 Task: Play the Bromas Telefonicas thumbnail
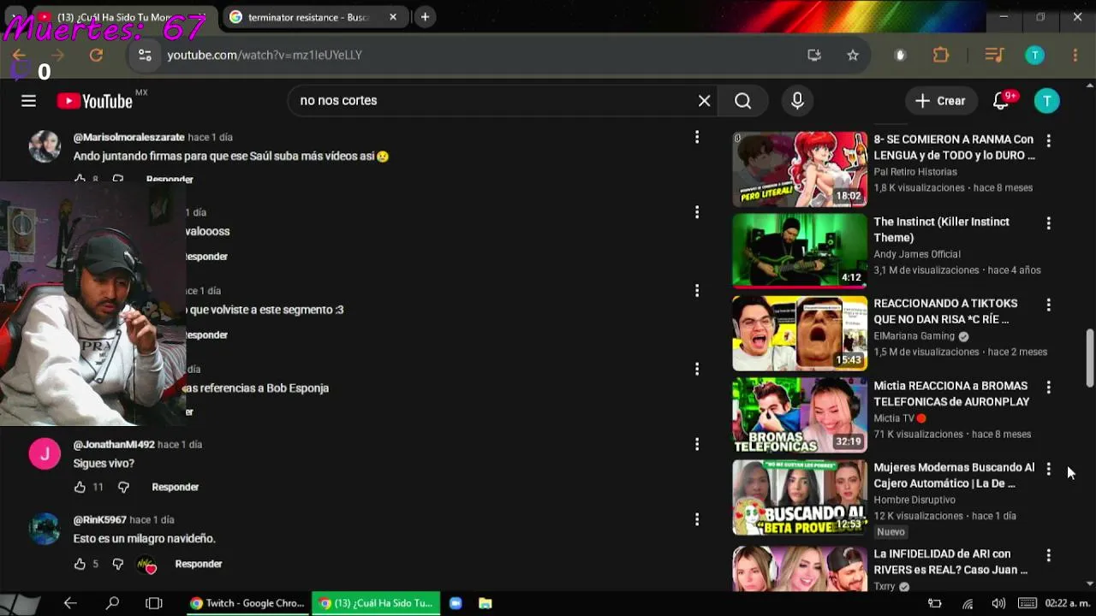point(800,415)
